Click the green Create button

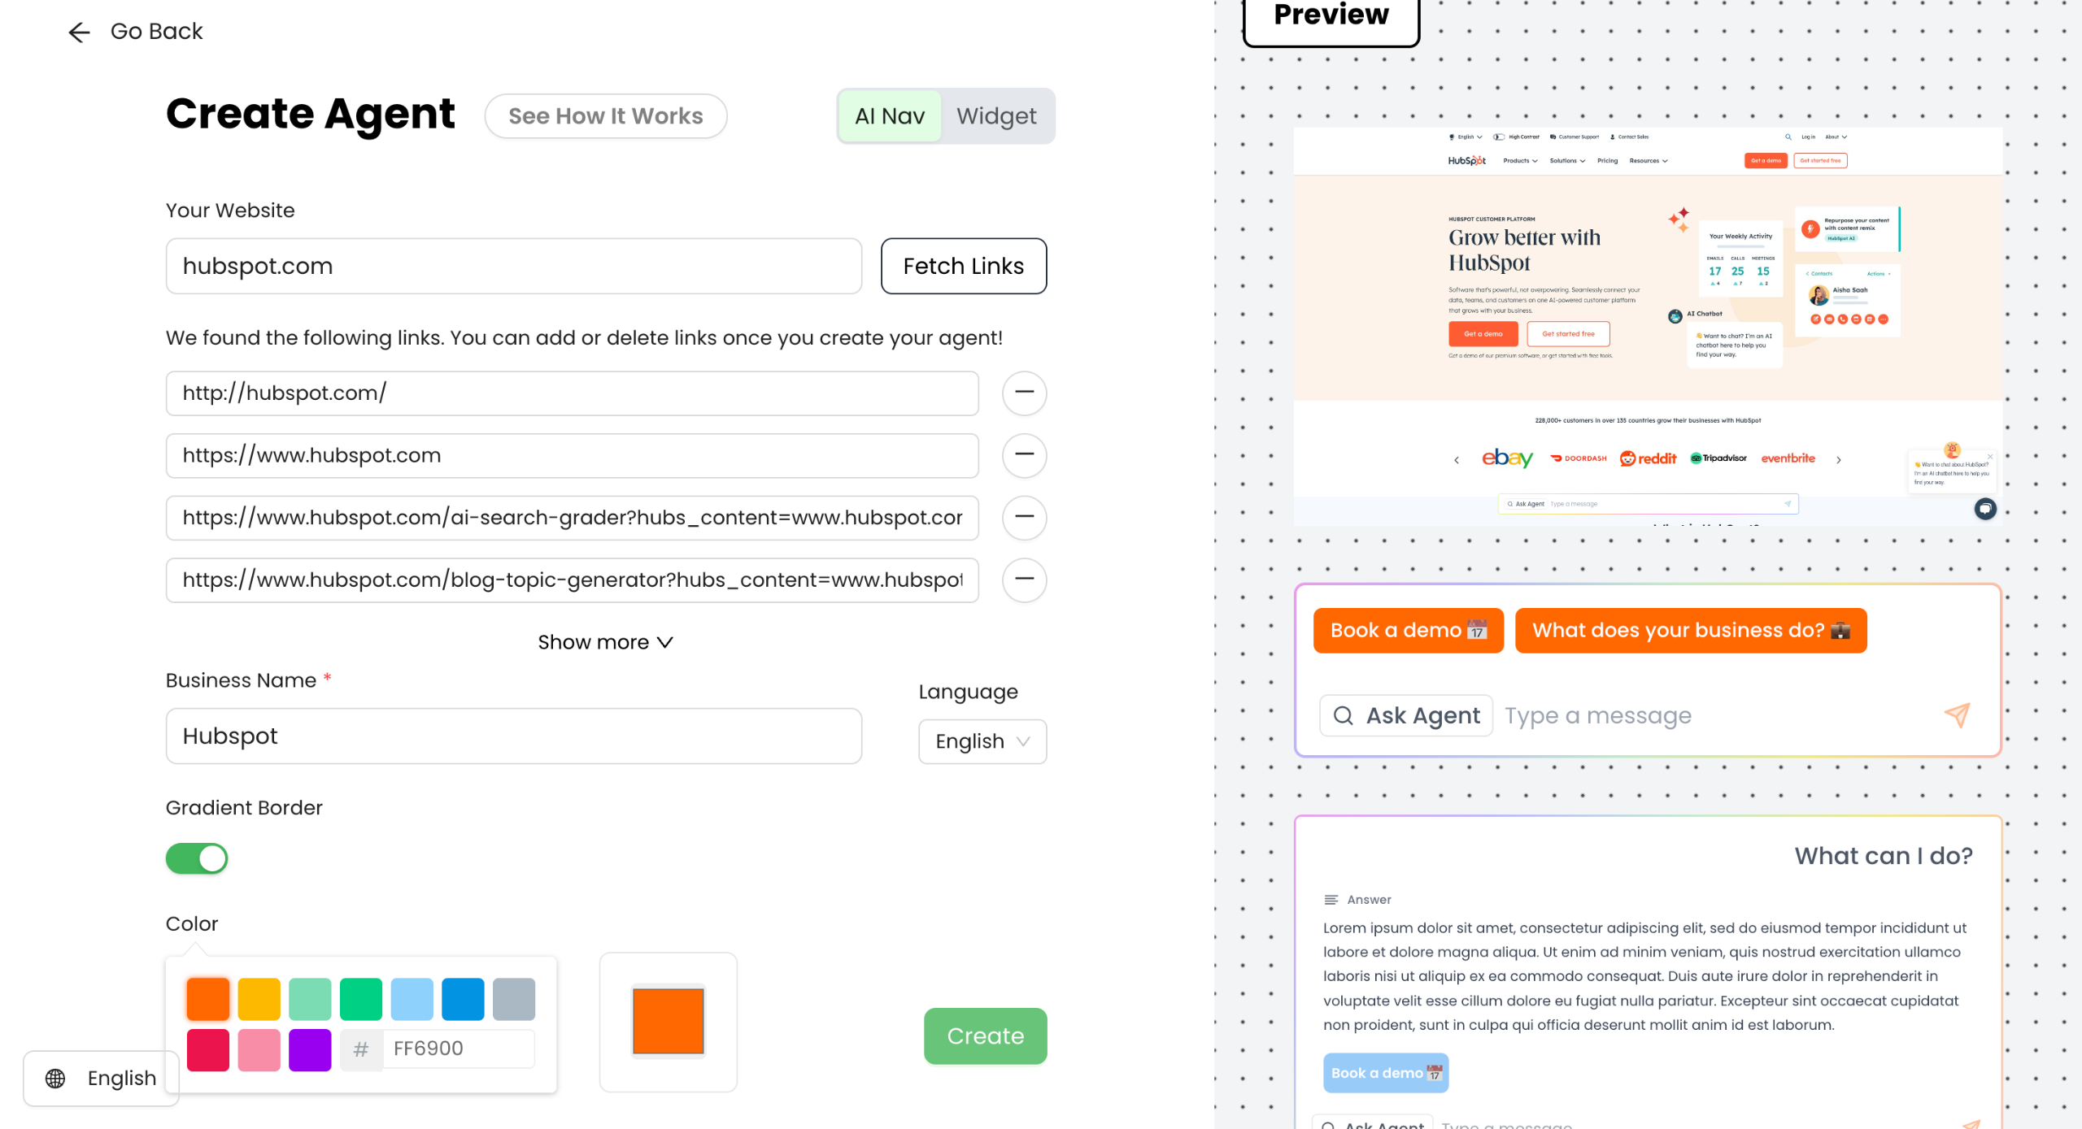[x=985, y=1036]
